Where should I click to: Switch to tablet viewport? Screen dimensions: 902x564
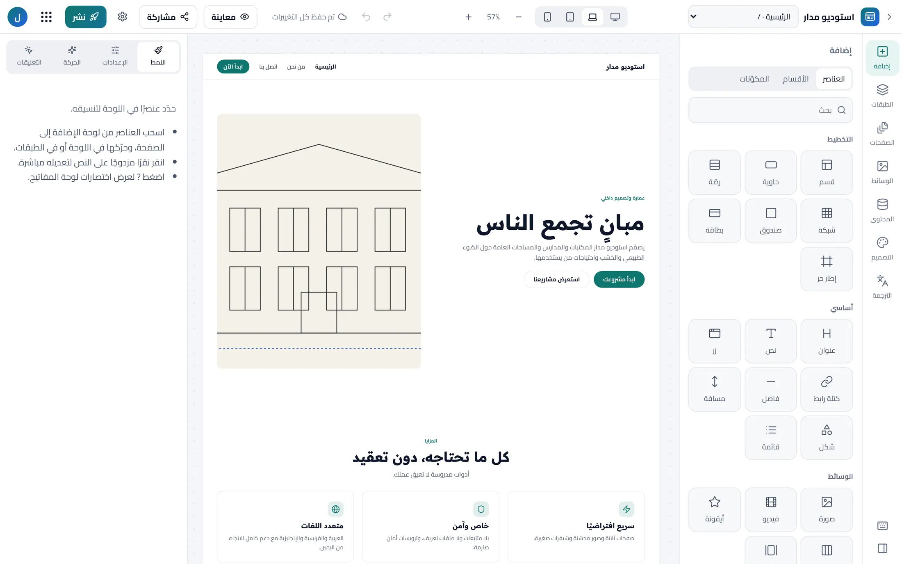tap(570, 17)
